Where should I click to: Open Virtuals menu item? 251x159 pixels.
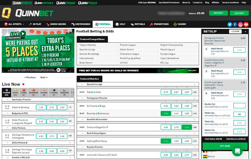[138, 24]
